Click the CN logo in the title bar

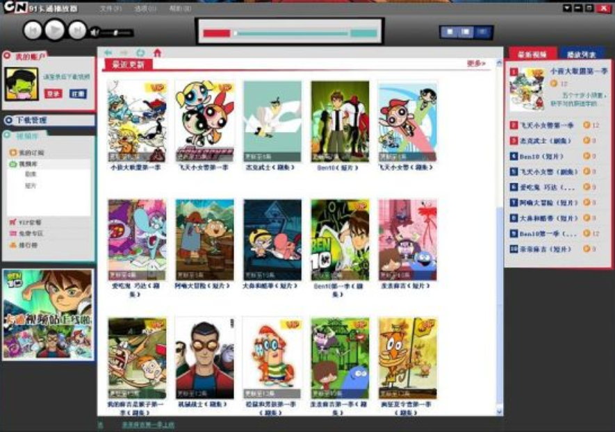coord(15,7)
